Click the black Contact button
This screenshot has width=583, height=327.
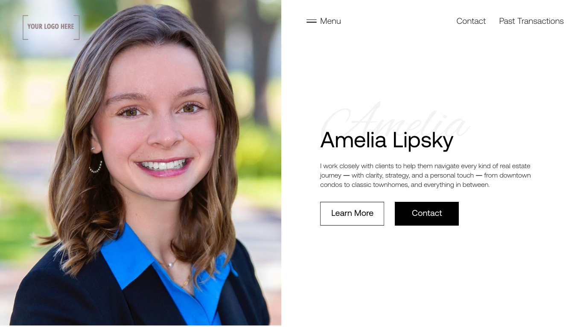(x=427, y=213)
